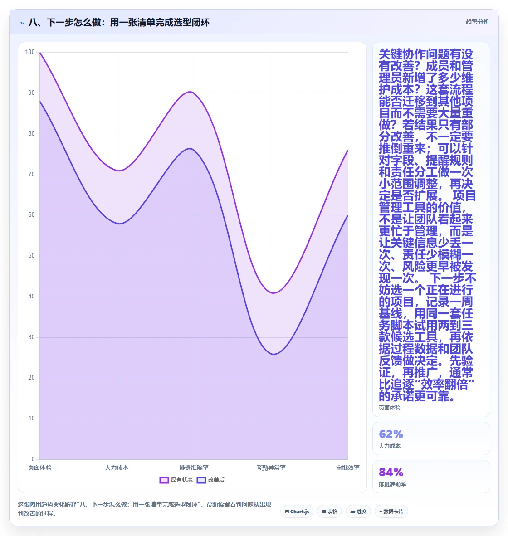The width and height of the screenshot is (508, 536).
Task: Click the trend icon beside the section title
Action: tap(21, 23)
